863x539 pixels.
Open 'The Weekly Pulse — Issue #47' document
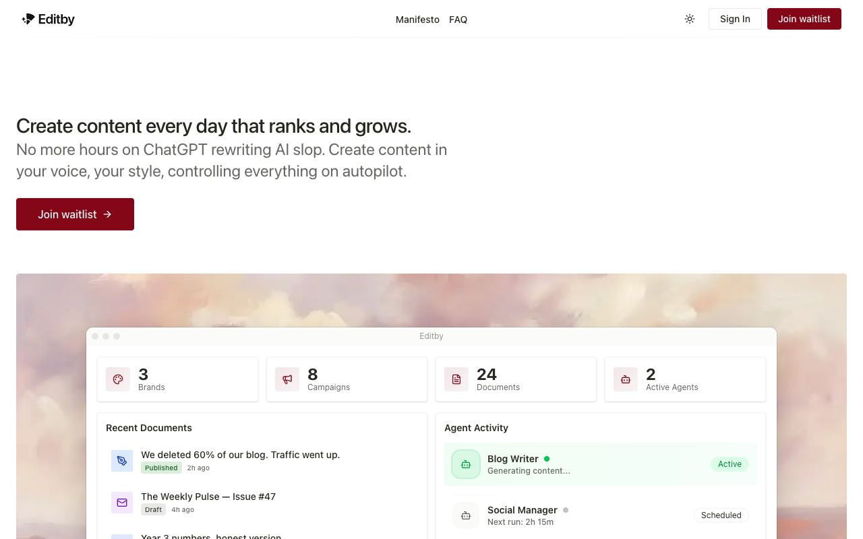point(208,497)
